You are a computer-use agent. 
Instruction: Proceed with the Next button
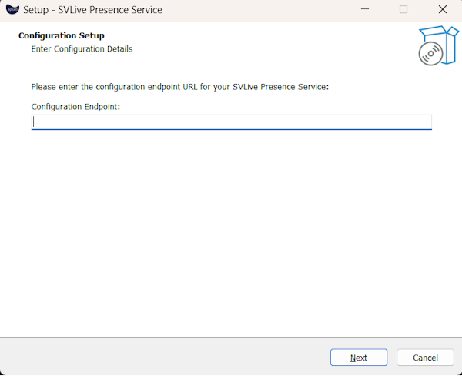[358, 358]
